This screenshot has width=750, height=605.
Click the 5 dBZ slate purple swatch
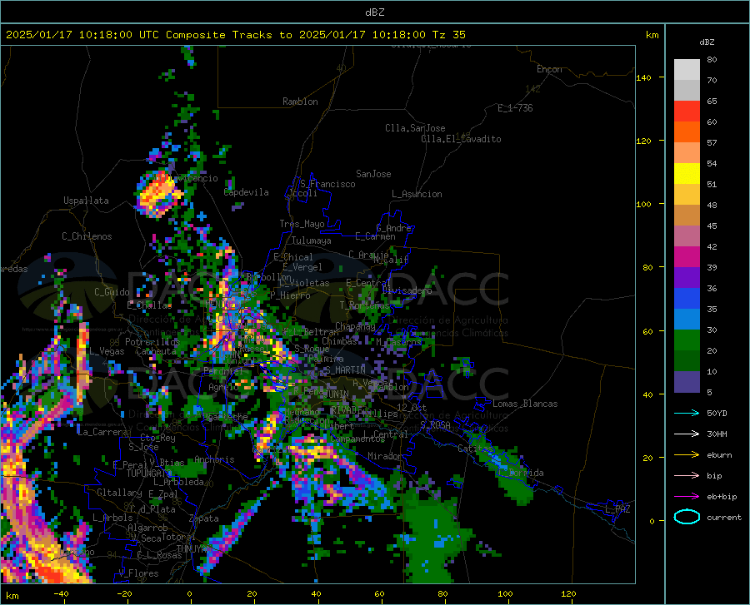687,382
